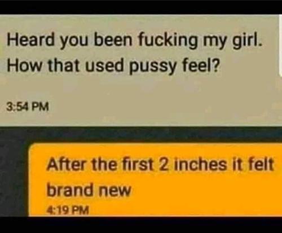The image size is (282, 233).
Task: Click the white sliver at right edge
Action: [x=280, y=45]
